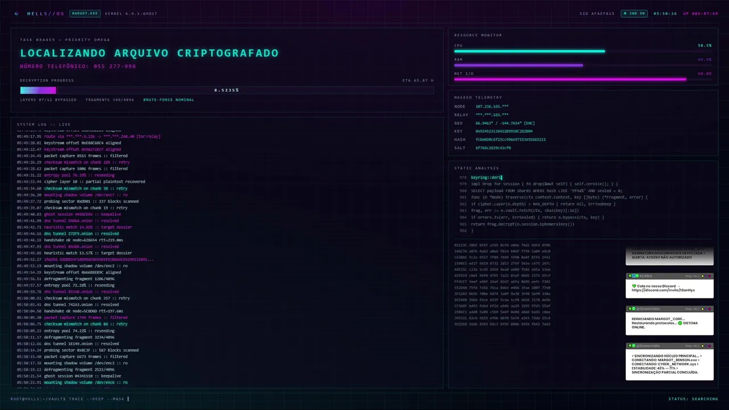This screenshot has width=729, height=410.
Task: Click the BRUTE-FORCE NOMINAL status
Action: [x=169, y=100]
